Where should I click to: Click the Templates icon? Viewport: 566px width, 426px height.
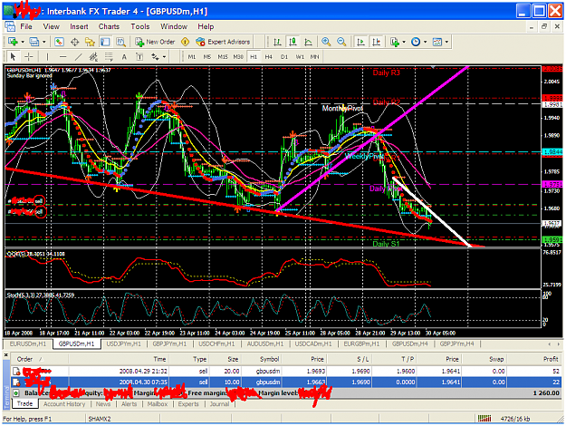(437, 42)
